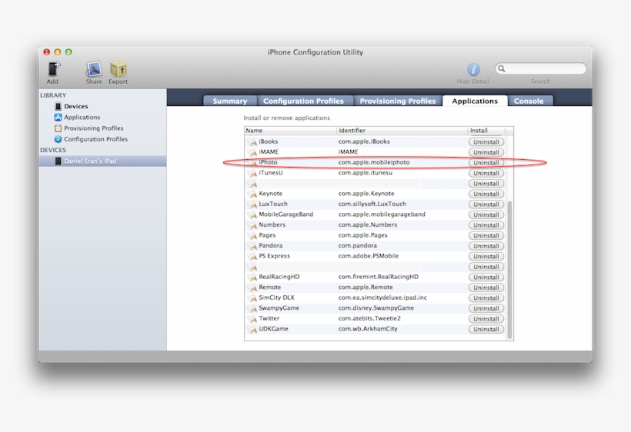Uninstall the LuxTouch app
The image size is (631, 432).
(x=486, y=204)
